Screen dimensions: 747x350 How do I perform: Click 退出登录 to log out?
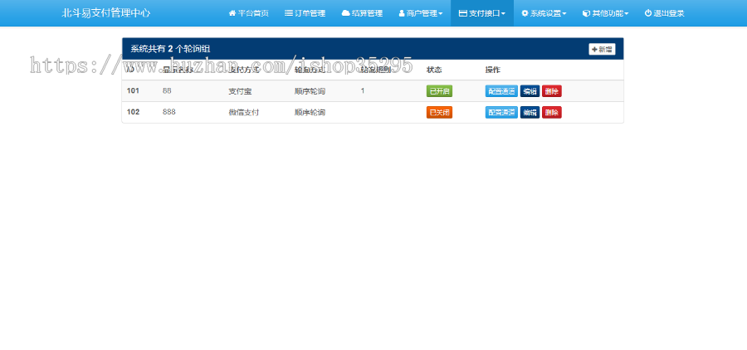point(664,13)
